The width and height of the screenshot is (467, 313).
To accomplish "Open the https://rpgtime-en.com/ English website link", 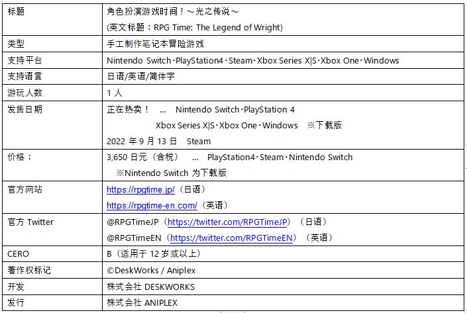I will [x=152, y=205].
